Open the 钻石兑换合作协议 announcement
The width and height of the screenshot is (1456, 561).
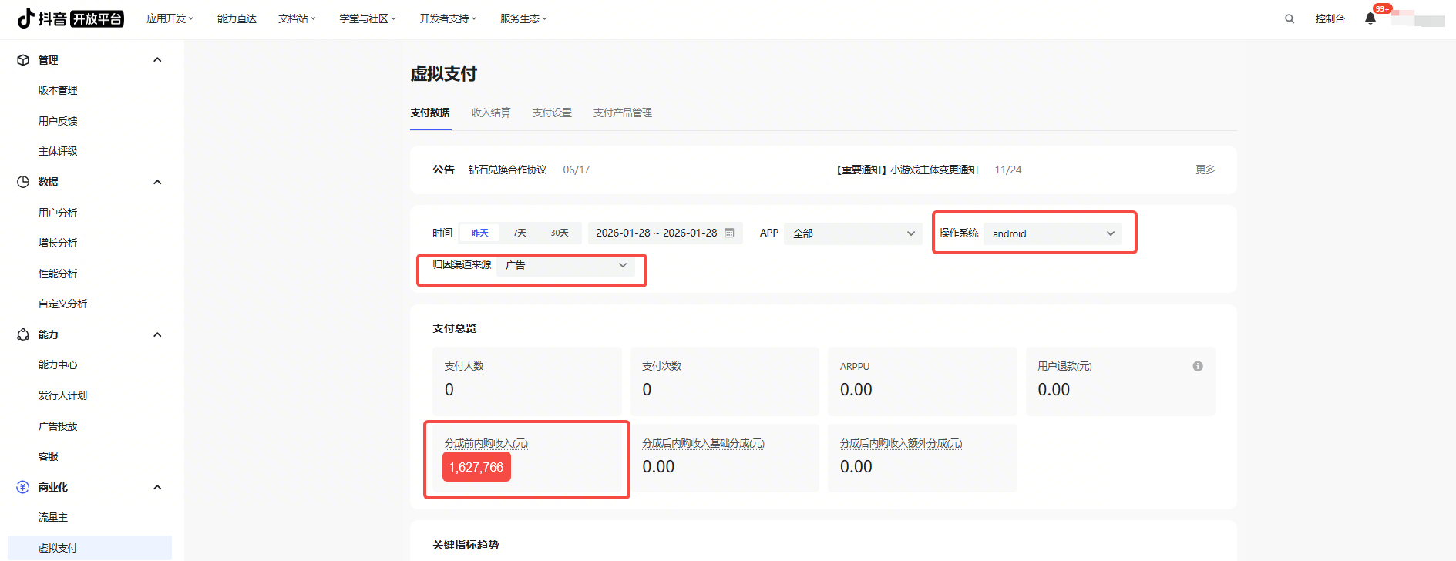[x=507, y=170]
